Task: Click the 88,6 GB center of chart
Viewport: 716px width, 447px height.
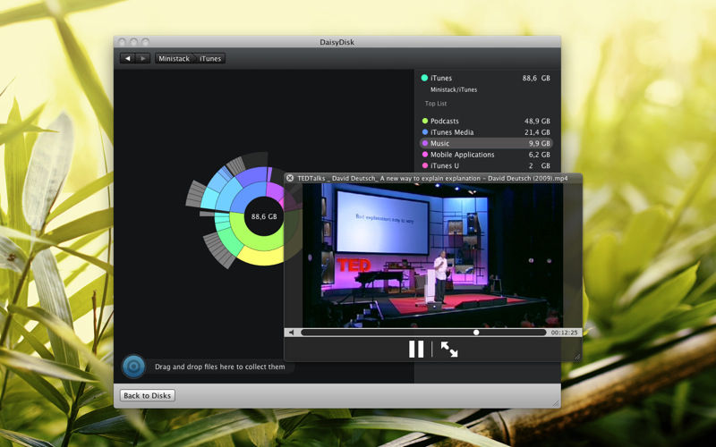Action: (x=264, y=216)
